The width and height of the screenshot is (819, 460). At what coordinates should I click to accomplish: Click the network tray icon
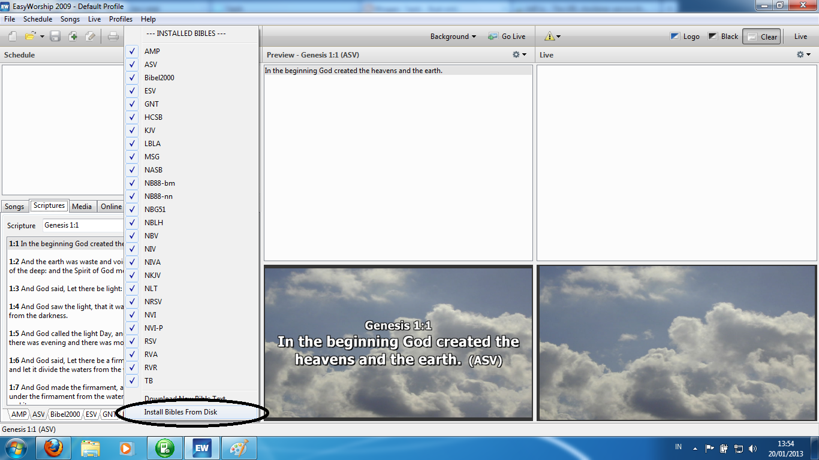(739, 448)
